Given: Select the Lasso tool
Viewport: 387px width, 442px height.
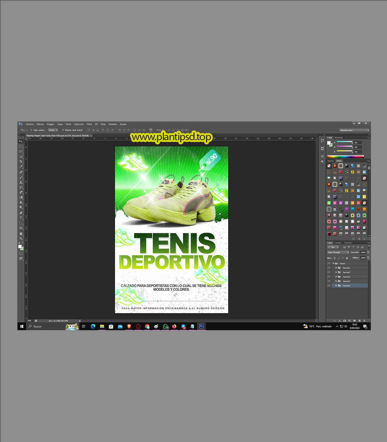Looking at the screenshot, I should click(21, 151).
